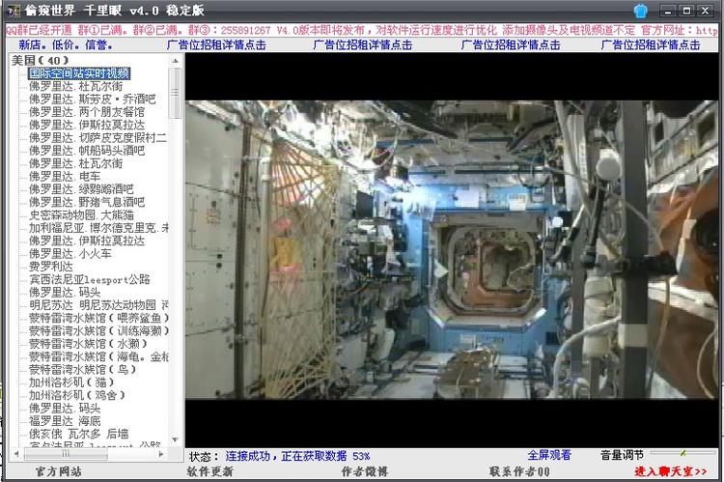Open 佛罗里达.帆船码头酒吧 camera
The image size is (724, 482).
87,151
